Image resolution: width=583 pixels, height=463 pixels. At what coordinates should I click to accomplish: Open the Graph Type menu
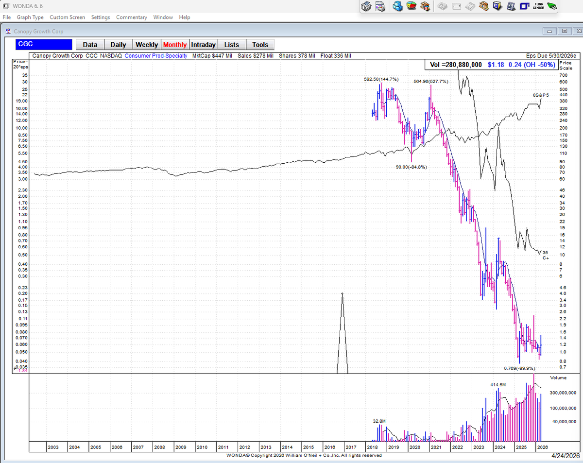point(30,17)
